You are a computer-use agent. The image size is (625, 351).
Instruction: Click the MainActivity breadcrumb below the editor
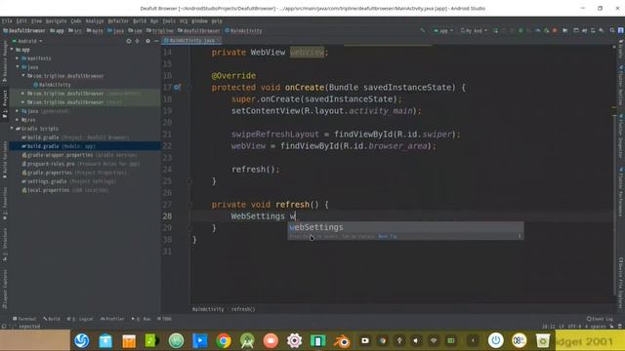tap(208, 309)
